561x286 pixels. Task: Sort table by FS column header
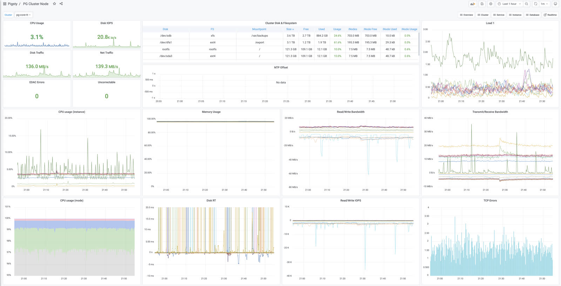coord(212,29)
